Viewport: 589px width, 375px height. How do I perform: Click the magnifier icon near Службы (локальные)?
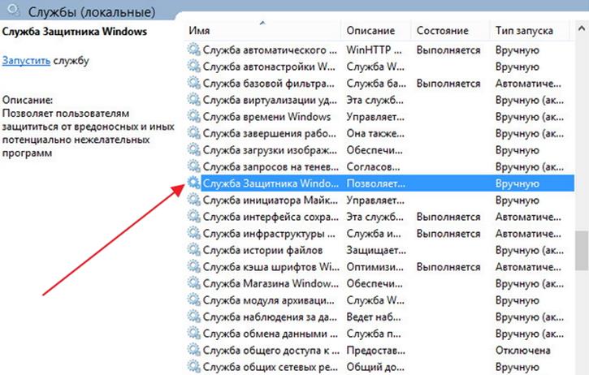click(12, 11)
